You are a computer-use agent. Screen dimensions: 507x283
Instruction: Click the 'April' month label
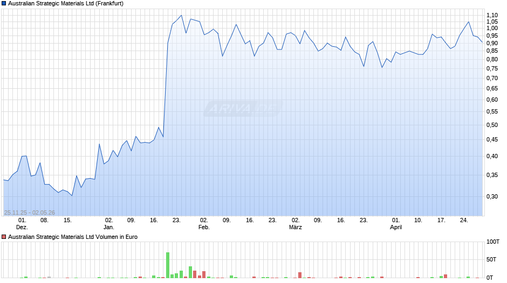396,227
